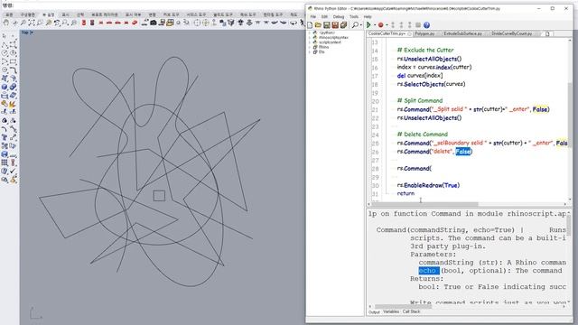Click the New file icon in Python Editor
The width and height of the screenshot is (578, 325).
pyautogui.click(x=310, y=25)
